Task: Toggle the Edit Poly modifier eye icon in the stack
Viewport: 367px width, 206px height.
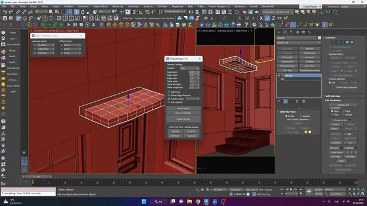Action: click(279, 76)
